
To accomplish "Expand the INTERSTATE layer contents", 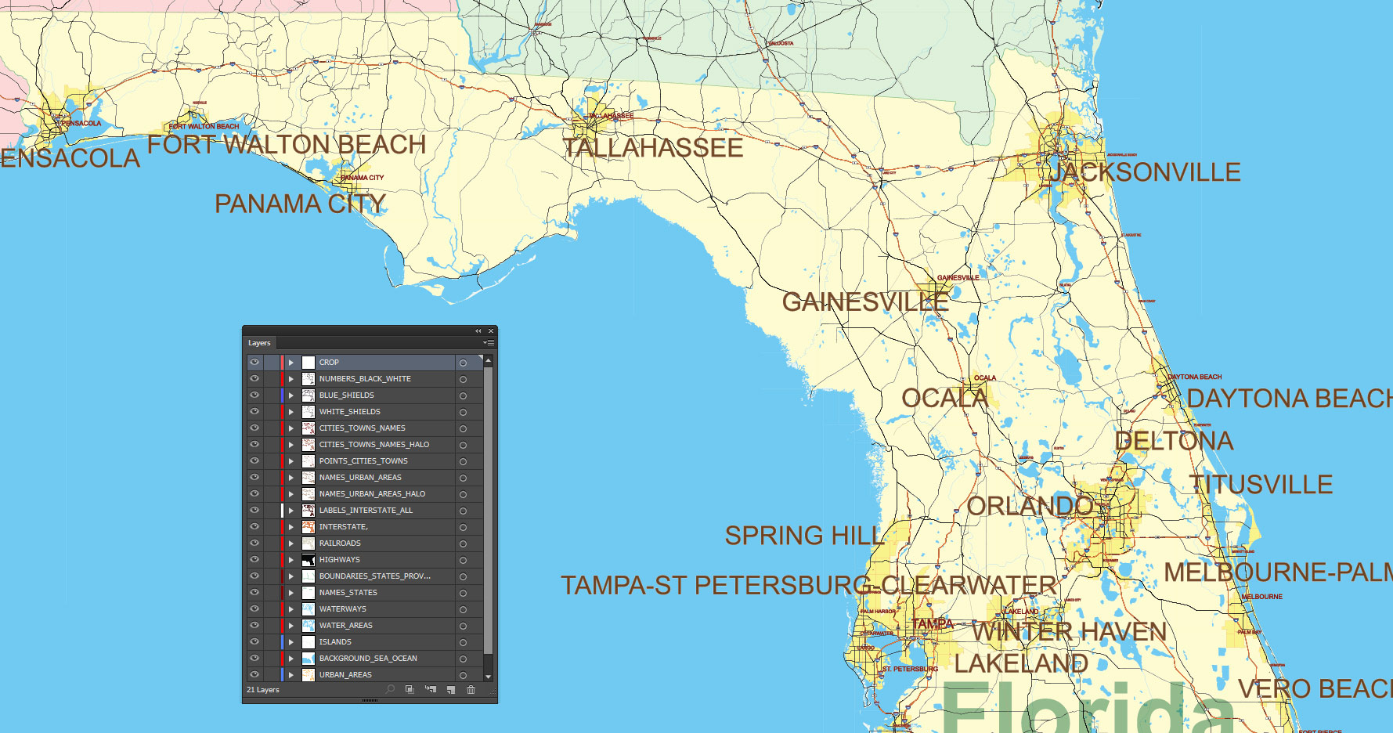I will [x=291, y=527].
